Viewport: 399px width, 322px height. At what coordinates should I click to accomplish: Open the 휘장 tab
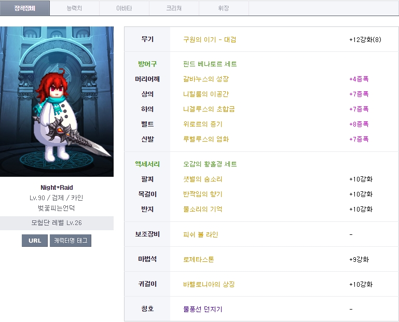224,8
